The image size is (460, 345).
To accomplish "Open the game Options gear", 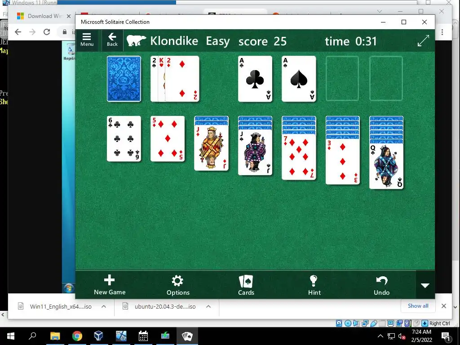I will pyautogui.click(x=178, y=285).
